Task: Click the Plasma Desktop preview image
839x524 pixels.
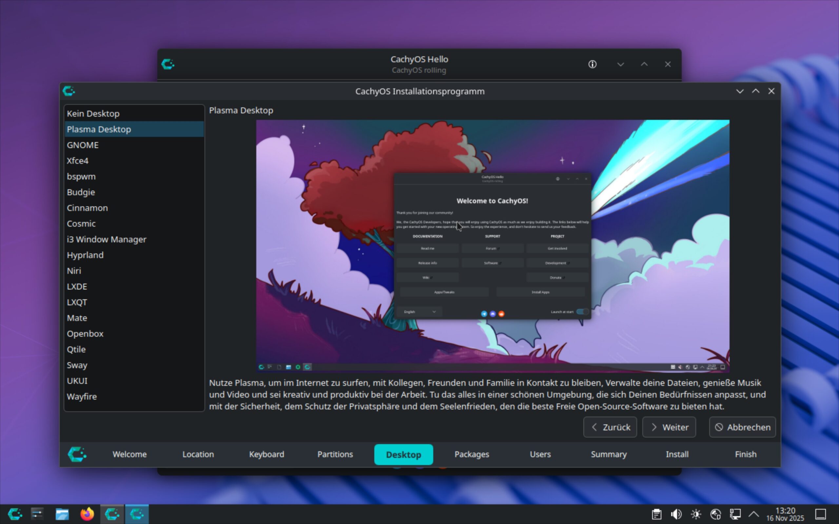Action: coord(492,245)
